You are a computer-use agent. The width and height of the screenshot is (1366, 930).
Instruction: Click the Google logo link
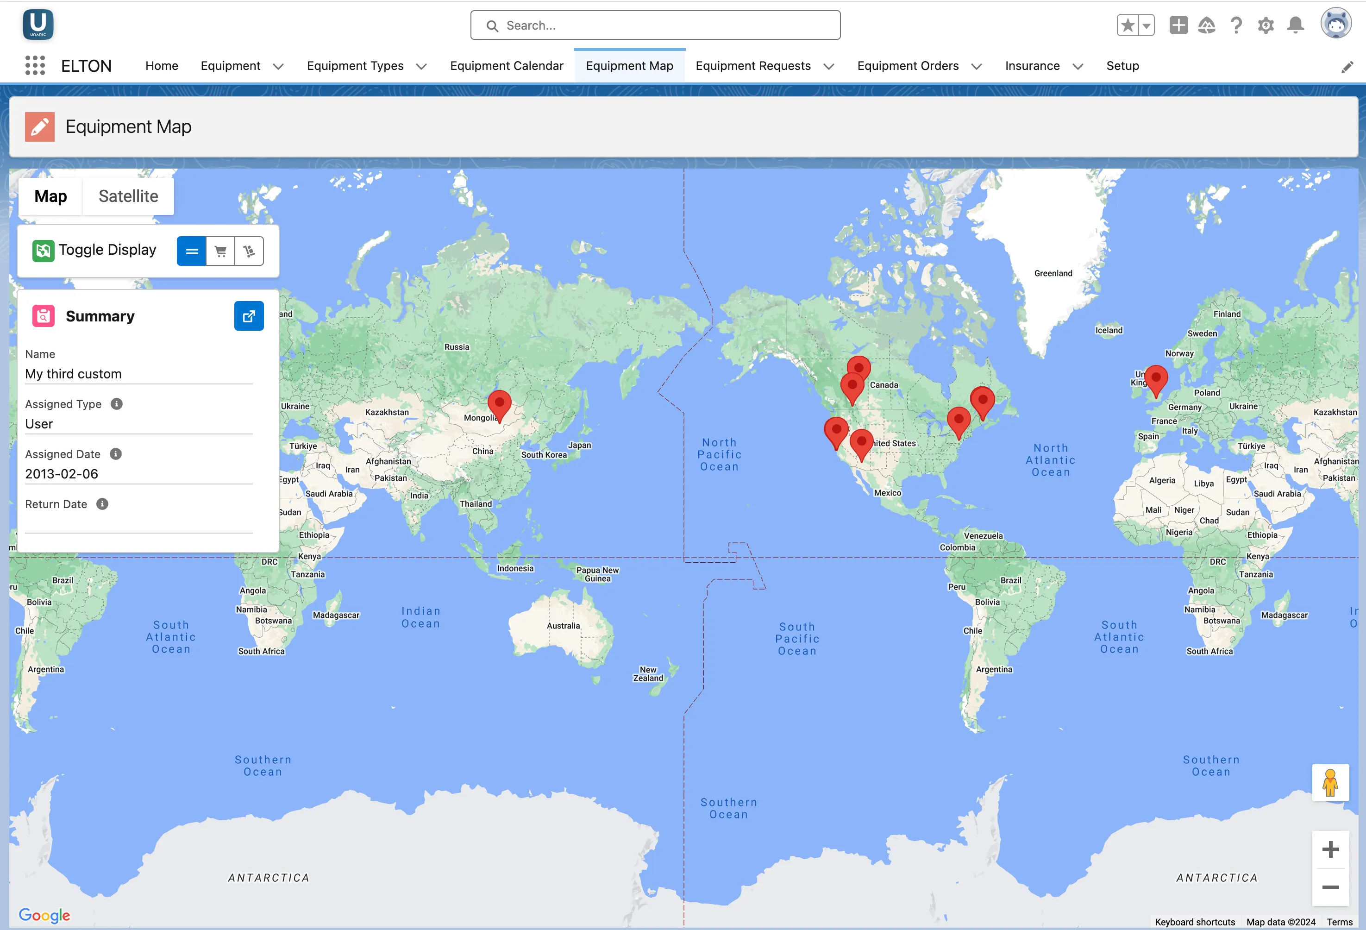pos(44,915)
